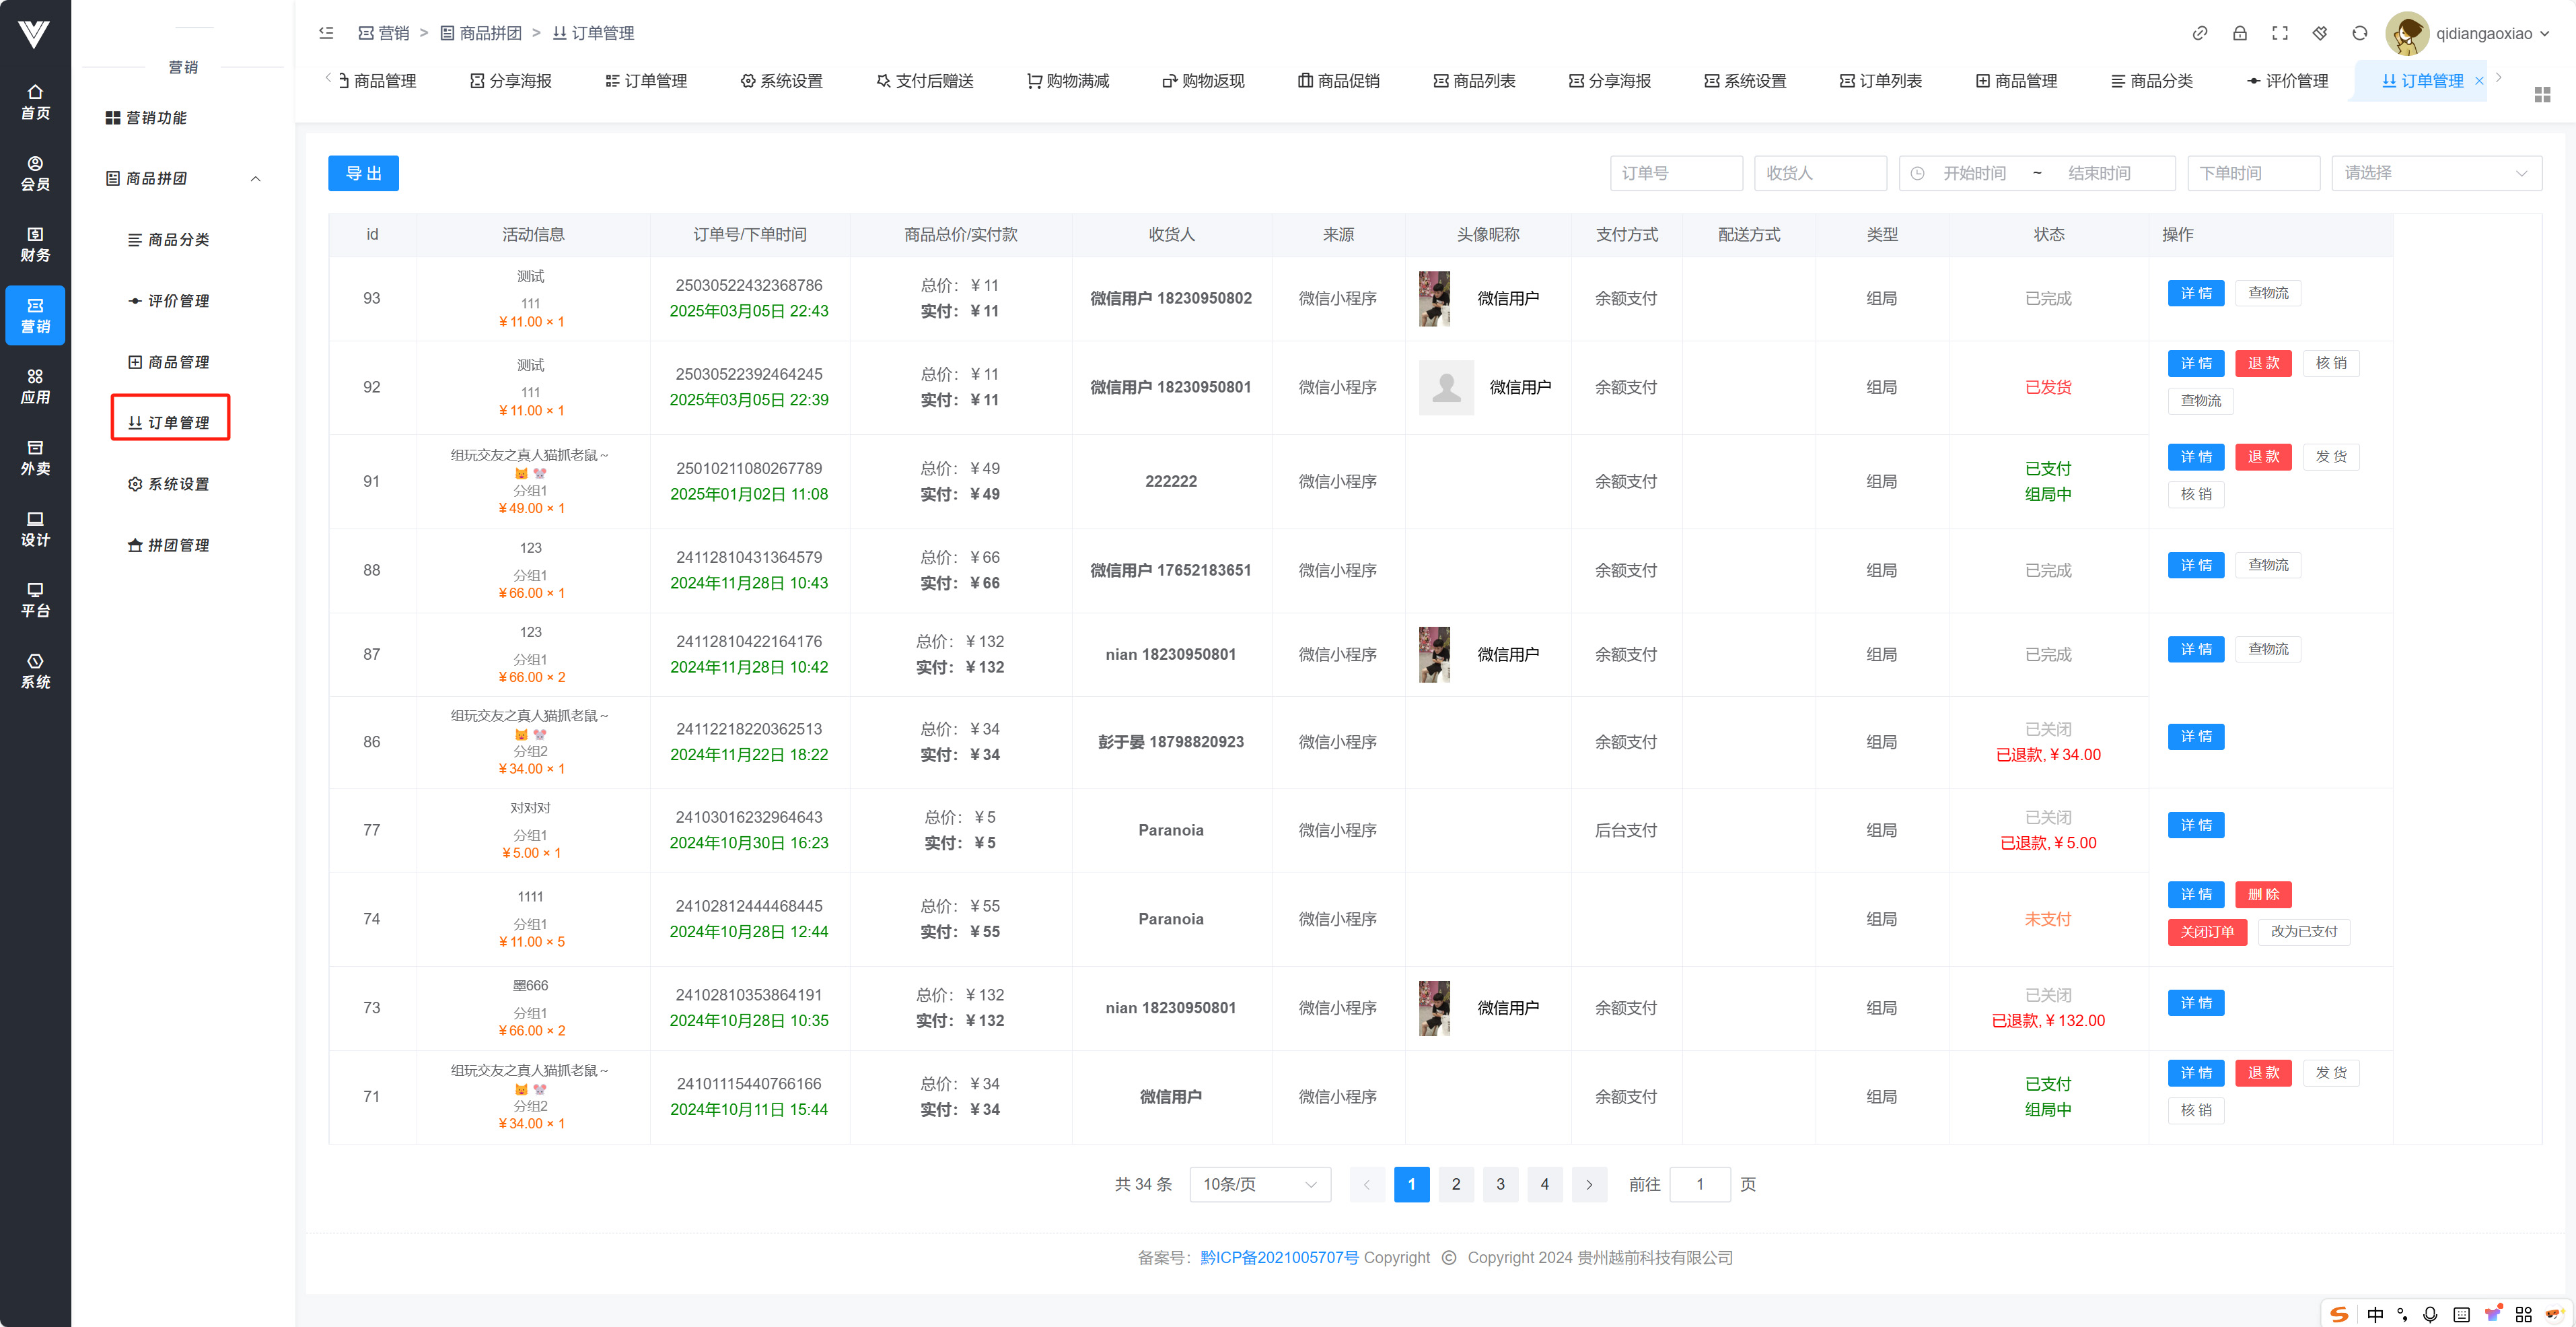
Task: Select 拼团管理 in the side menu
Action: [178, 545]
